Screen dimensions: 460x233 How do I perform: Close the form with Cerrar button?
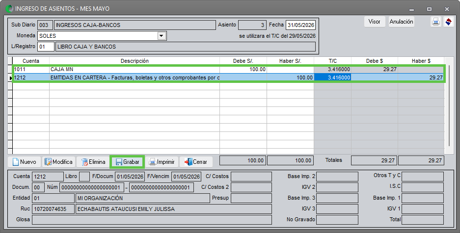tap(196, 162)
